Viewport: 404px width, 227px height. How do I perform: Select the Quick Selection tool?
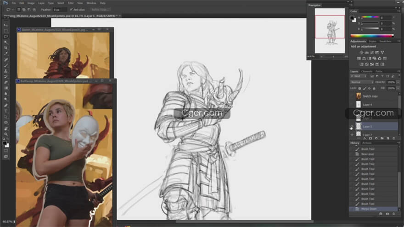pos(6,42)
